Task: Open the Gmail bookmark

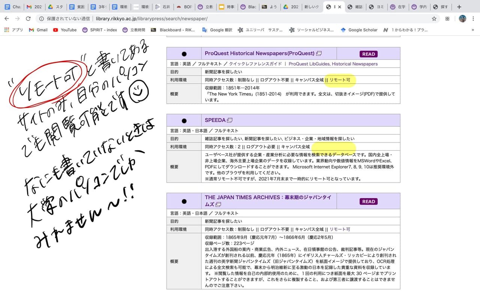Action: [38, 30]
